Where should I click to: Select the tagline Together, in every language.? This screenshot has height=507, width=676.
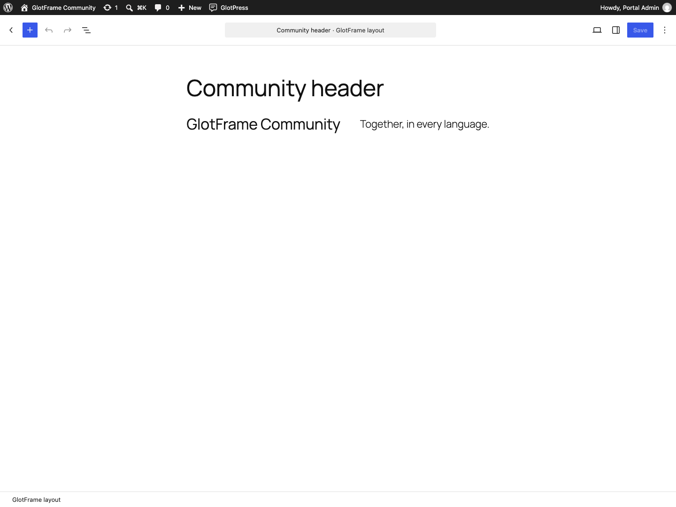pyautogui.click(x=424, y=124)
